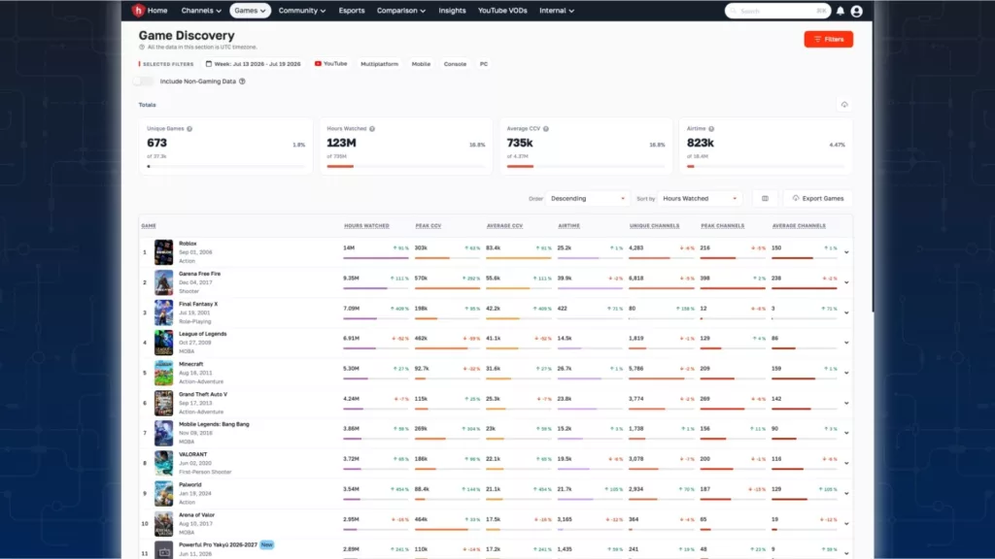Expand the Minecraft row chevron
Viewport: 995px width, 559px height.
click(846, 373)
